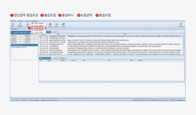Open 주문현황 clipboard toolbar icon

(20, 25)
